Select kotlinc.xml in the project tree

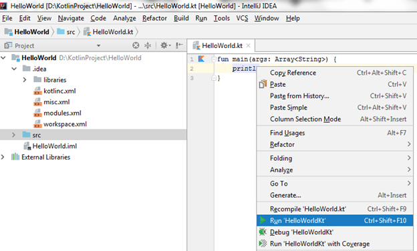(59, 91)
